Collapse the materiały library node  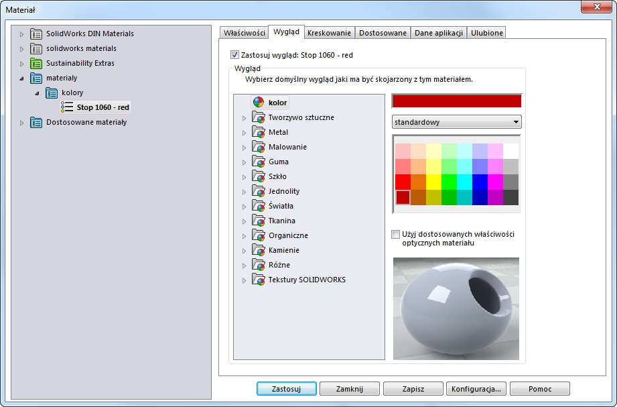click(x=21, y=78)
